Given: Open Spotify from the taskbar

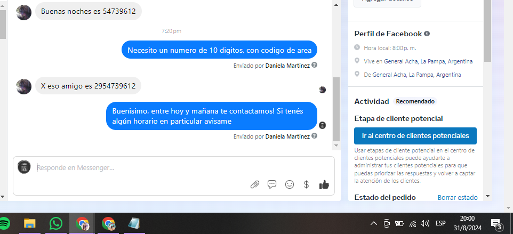Looking at the screenshot, I should point(3,223).
